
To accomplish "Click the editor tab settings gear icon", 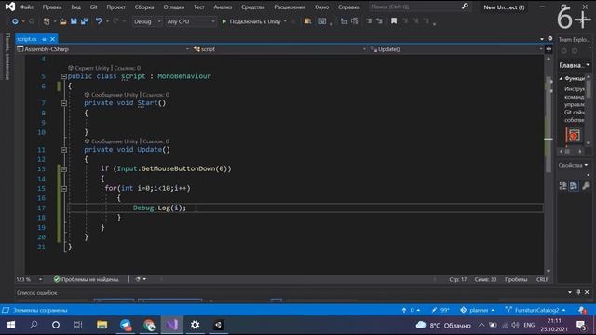I will point(550,39).
